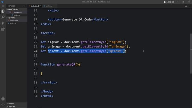Viewport: 192px width, 108px height.
Task: Click the closing brace on line 29
Action: [x=41, y=73]
